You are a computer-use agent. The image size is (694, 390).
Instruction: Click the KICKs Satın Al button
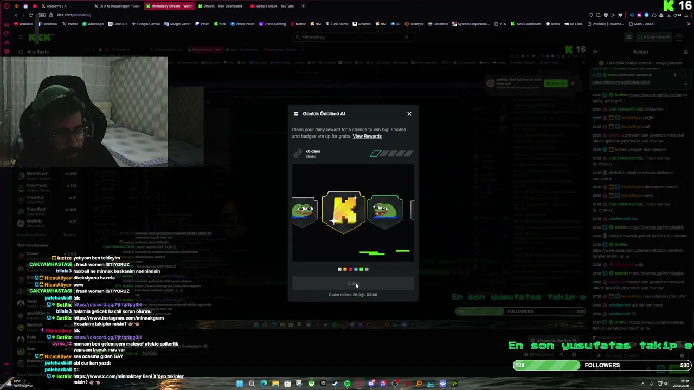[653, 37]
